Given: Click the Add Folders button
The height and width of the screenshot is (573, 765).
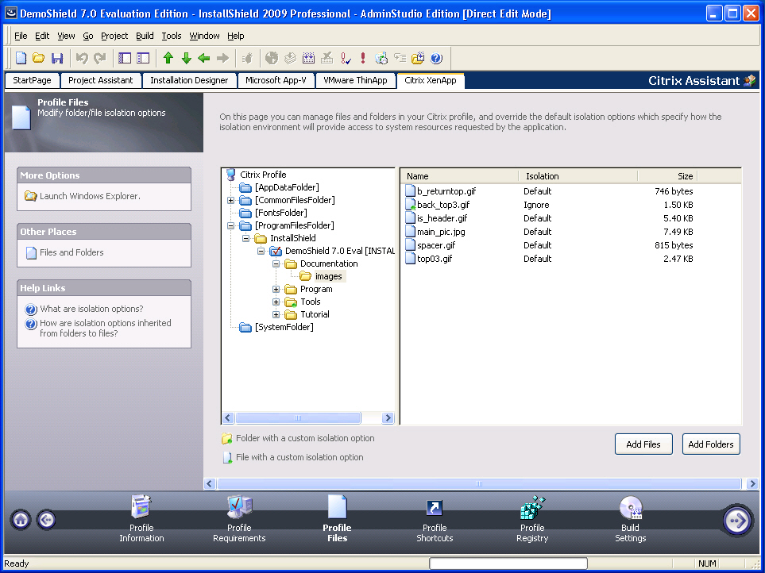Looking at the screenshot, I should click(x=710, y=444).
